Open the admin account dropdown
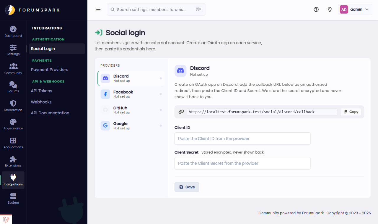This screenshot has width=378, height=224. (x=355, y=9)
